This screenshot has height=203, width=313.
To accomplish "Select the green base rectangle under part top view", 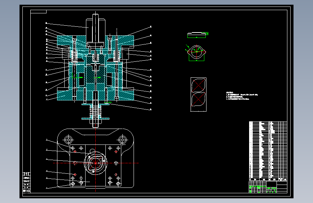I will click(x=197, y=57).
